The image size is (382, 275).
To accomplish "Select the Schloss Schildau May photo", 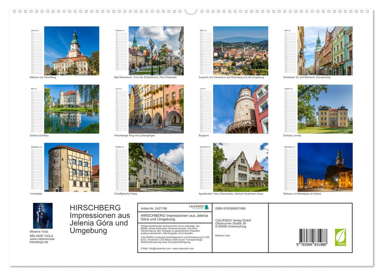I will [x=72, y=109].
